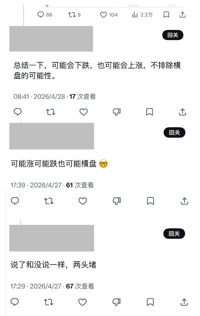Screen dimensions: 200x316
Task: View analytics showing 2.2万 views
Action: pyautogui.click(x=142, y=15)
